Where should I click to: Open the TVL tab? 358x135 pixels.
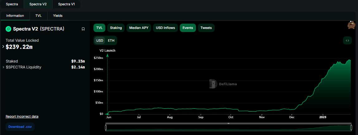click(39, 16)
